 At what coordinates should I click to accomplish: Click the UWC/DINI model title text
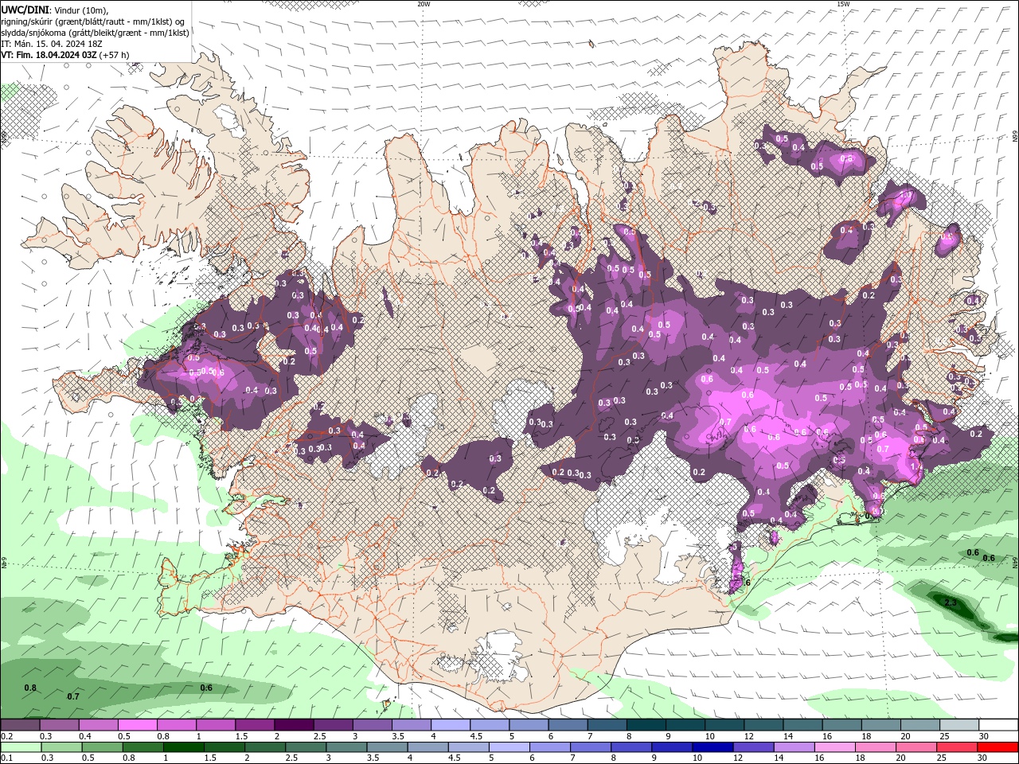pos(23,9)
